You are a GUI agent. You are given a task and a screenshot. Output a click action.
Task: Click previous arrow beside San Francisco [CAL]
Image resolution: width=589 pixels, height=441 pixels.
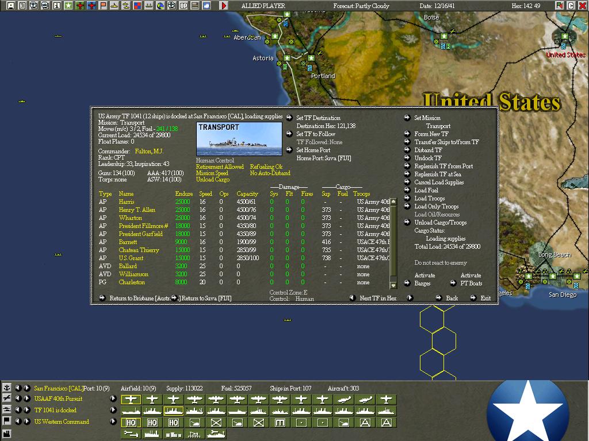click(18, 388)
